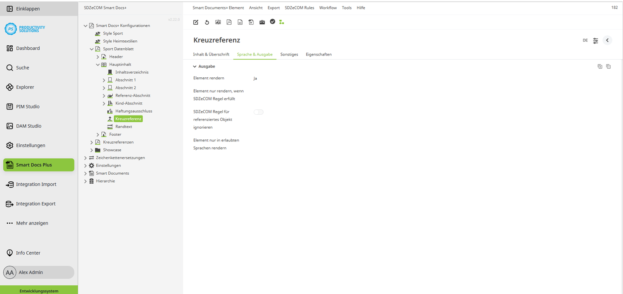The height and width of the screenshot is (294, 623).
Task: Collapse the Sport Datenblatt node
Action: click(x=92, y=49)
